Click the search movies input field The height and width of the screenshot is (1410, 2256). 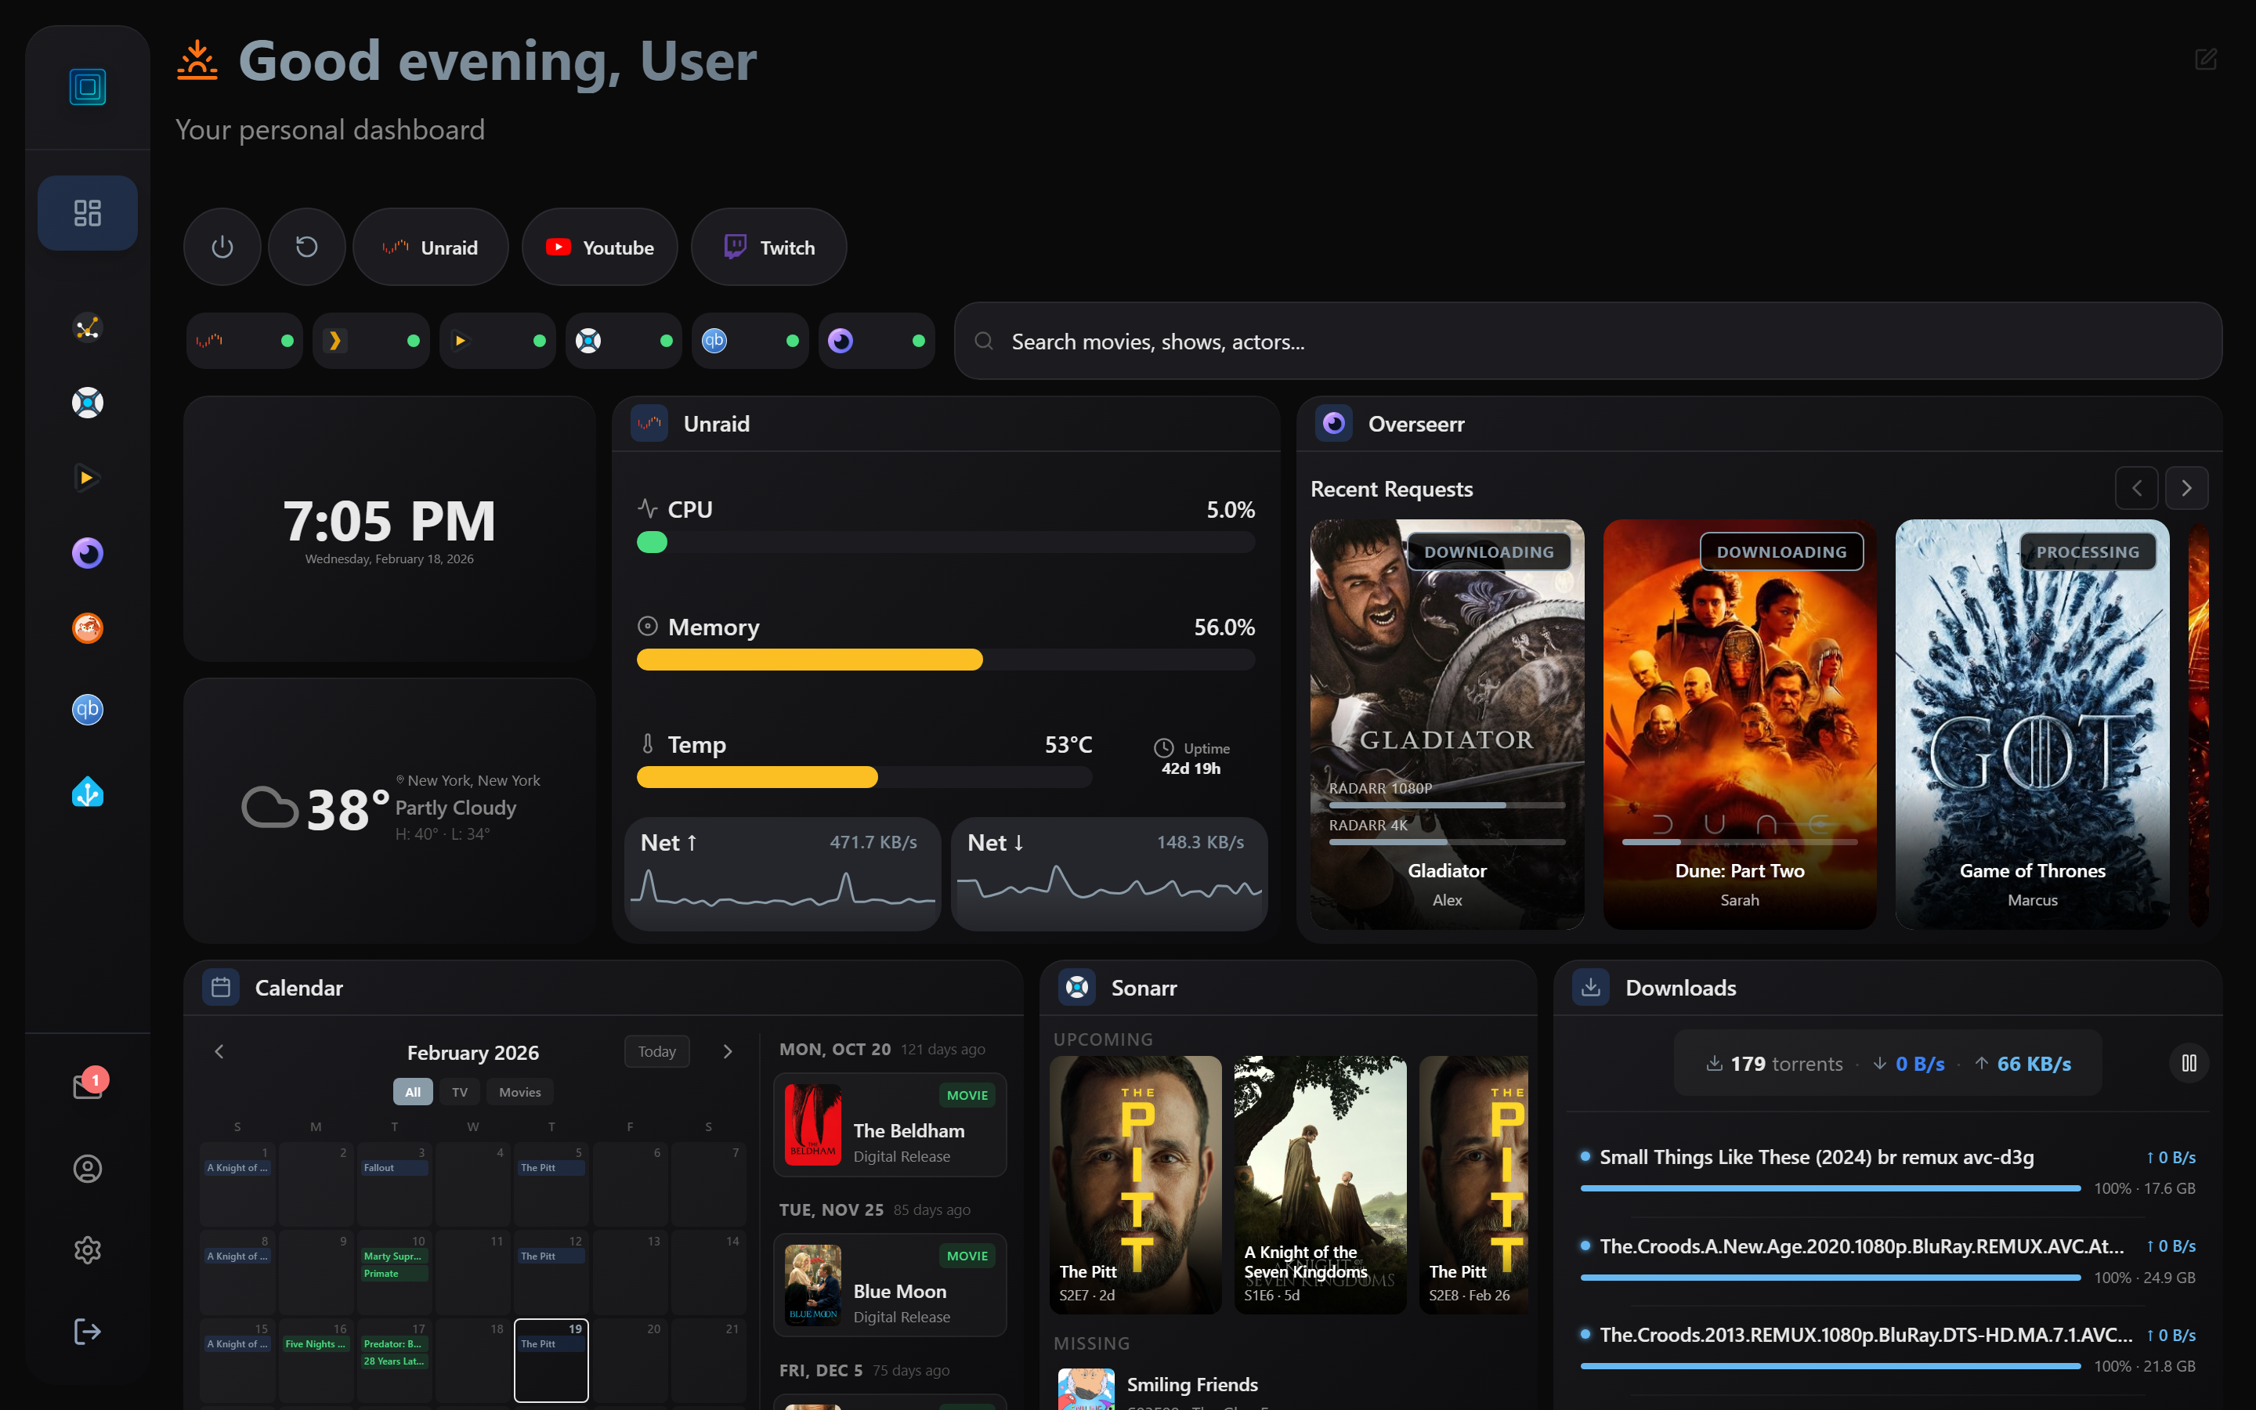1588,341
